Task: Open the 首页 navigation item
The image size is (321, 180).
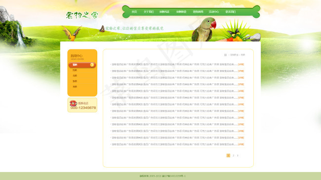Action: click(x=134, y=12)
